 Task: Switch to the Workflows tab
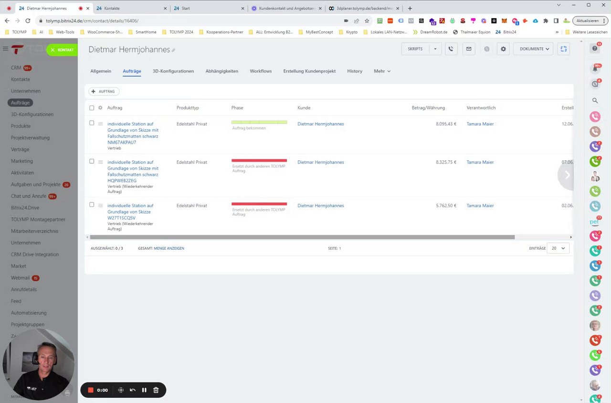(261, 71)
